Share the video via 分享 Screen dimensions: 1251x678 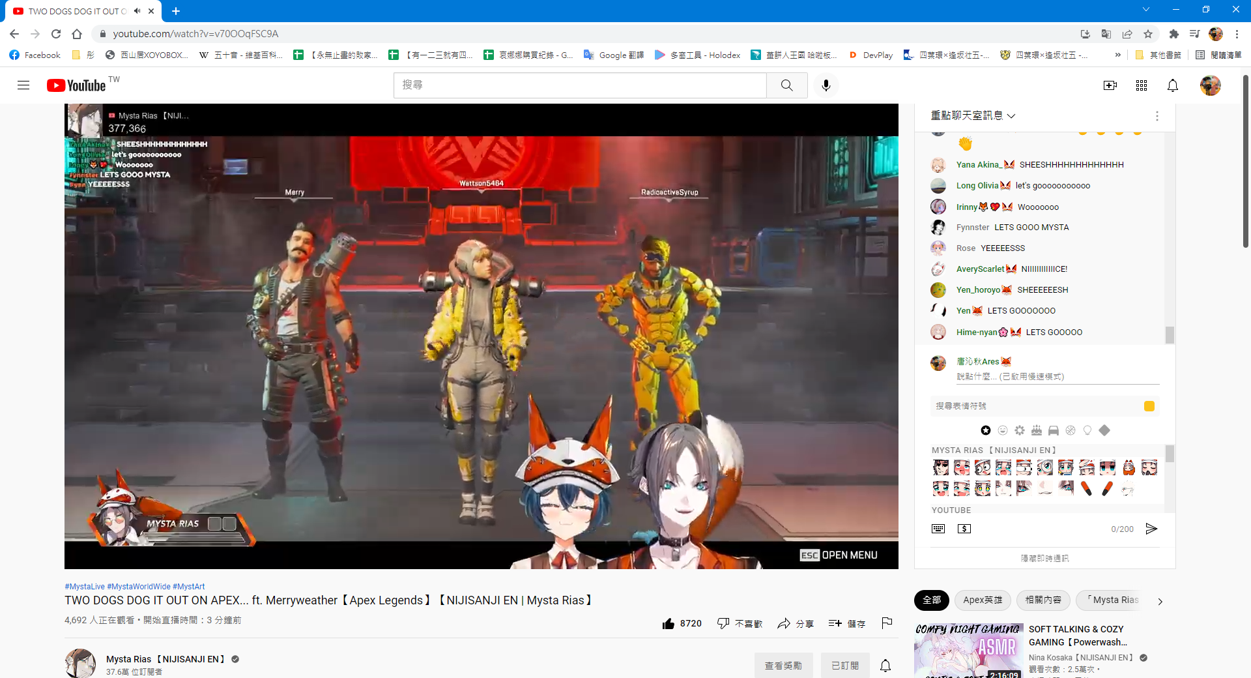[795, 624]
